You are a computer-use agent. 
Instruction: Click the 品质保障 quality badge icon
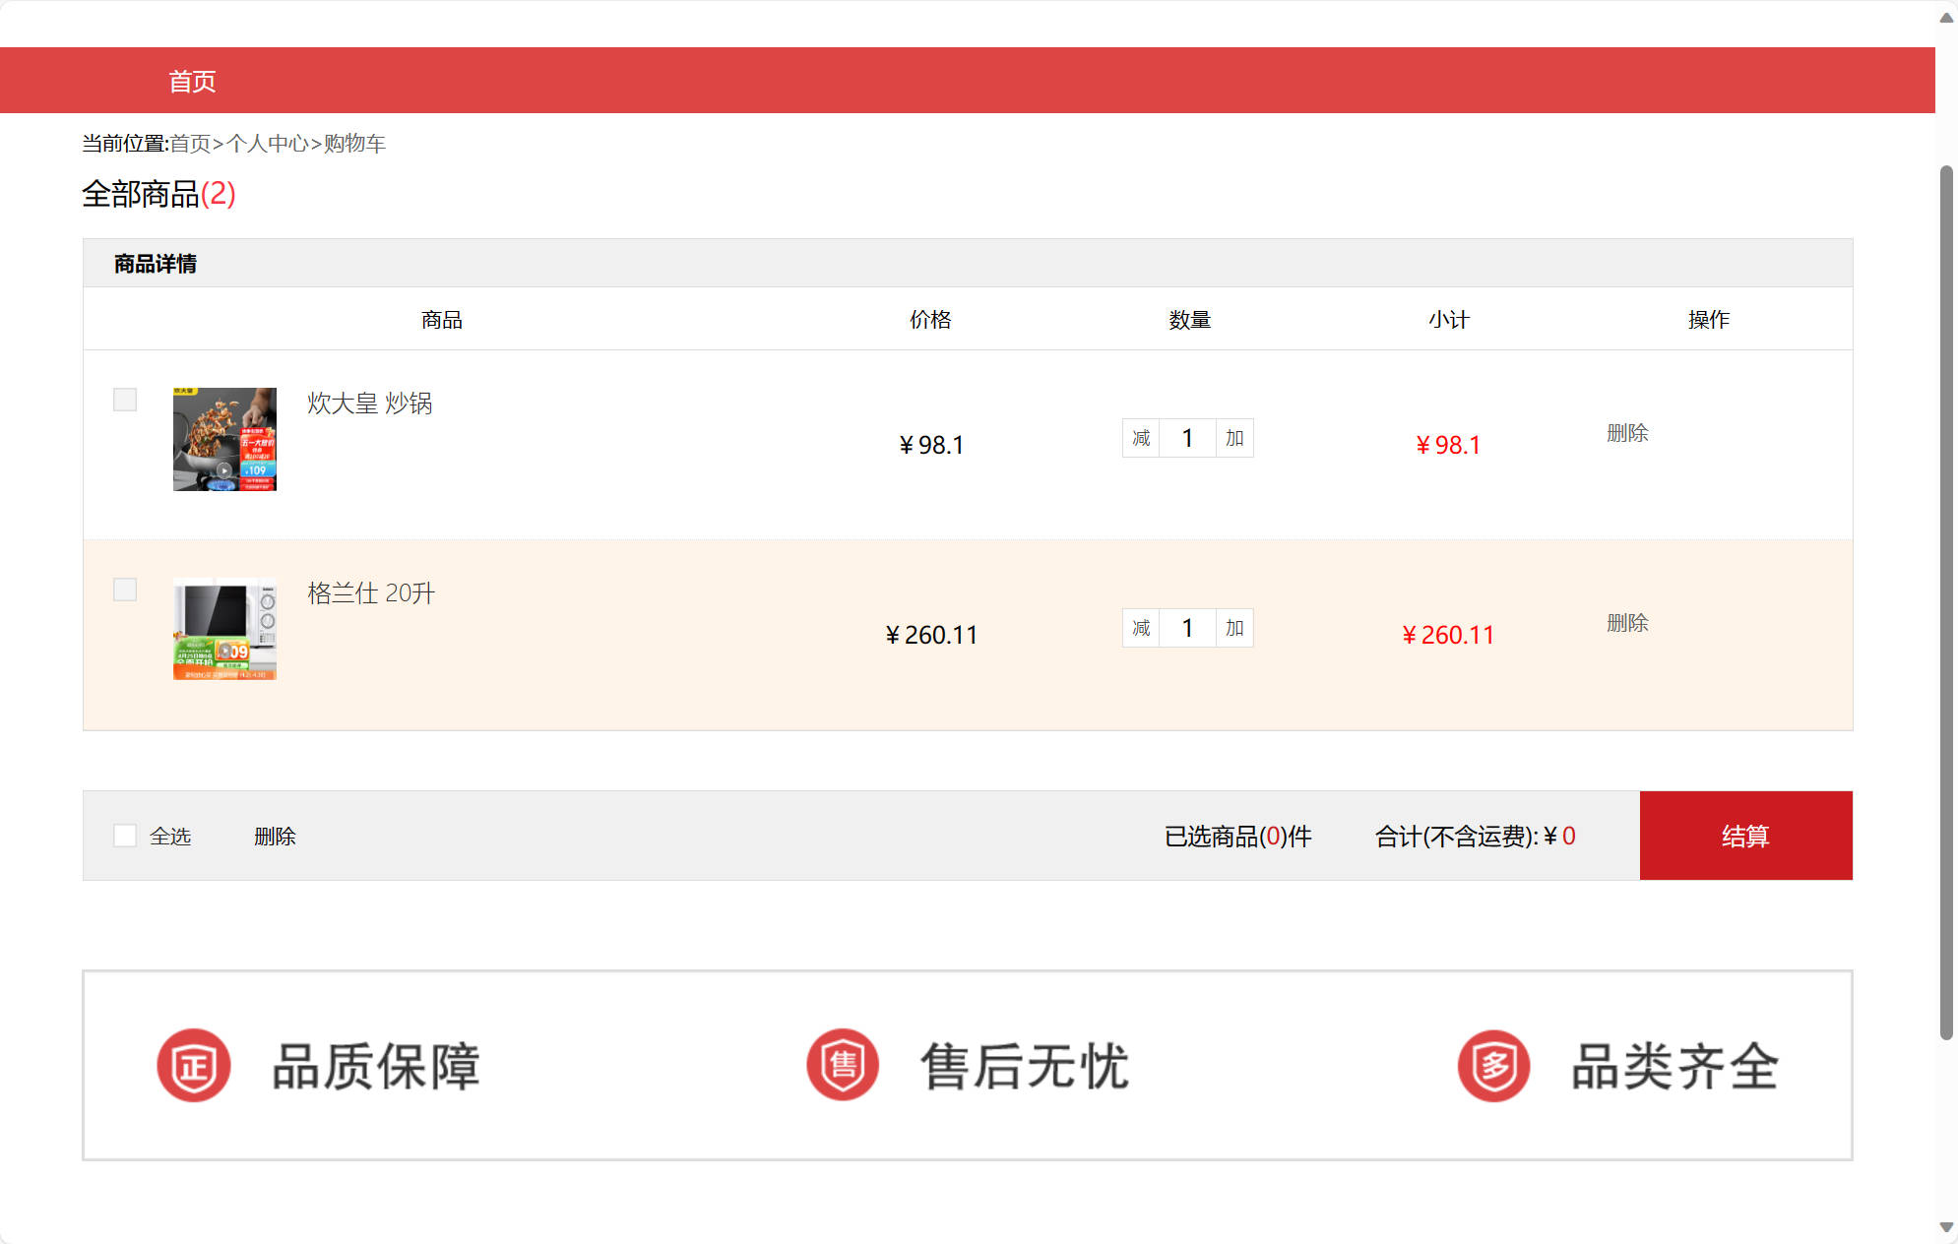(x=194, y=1066)
